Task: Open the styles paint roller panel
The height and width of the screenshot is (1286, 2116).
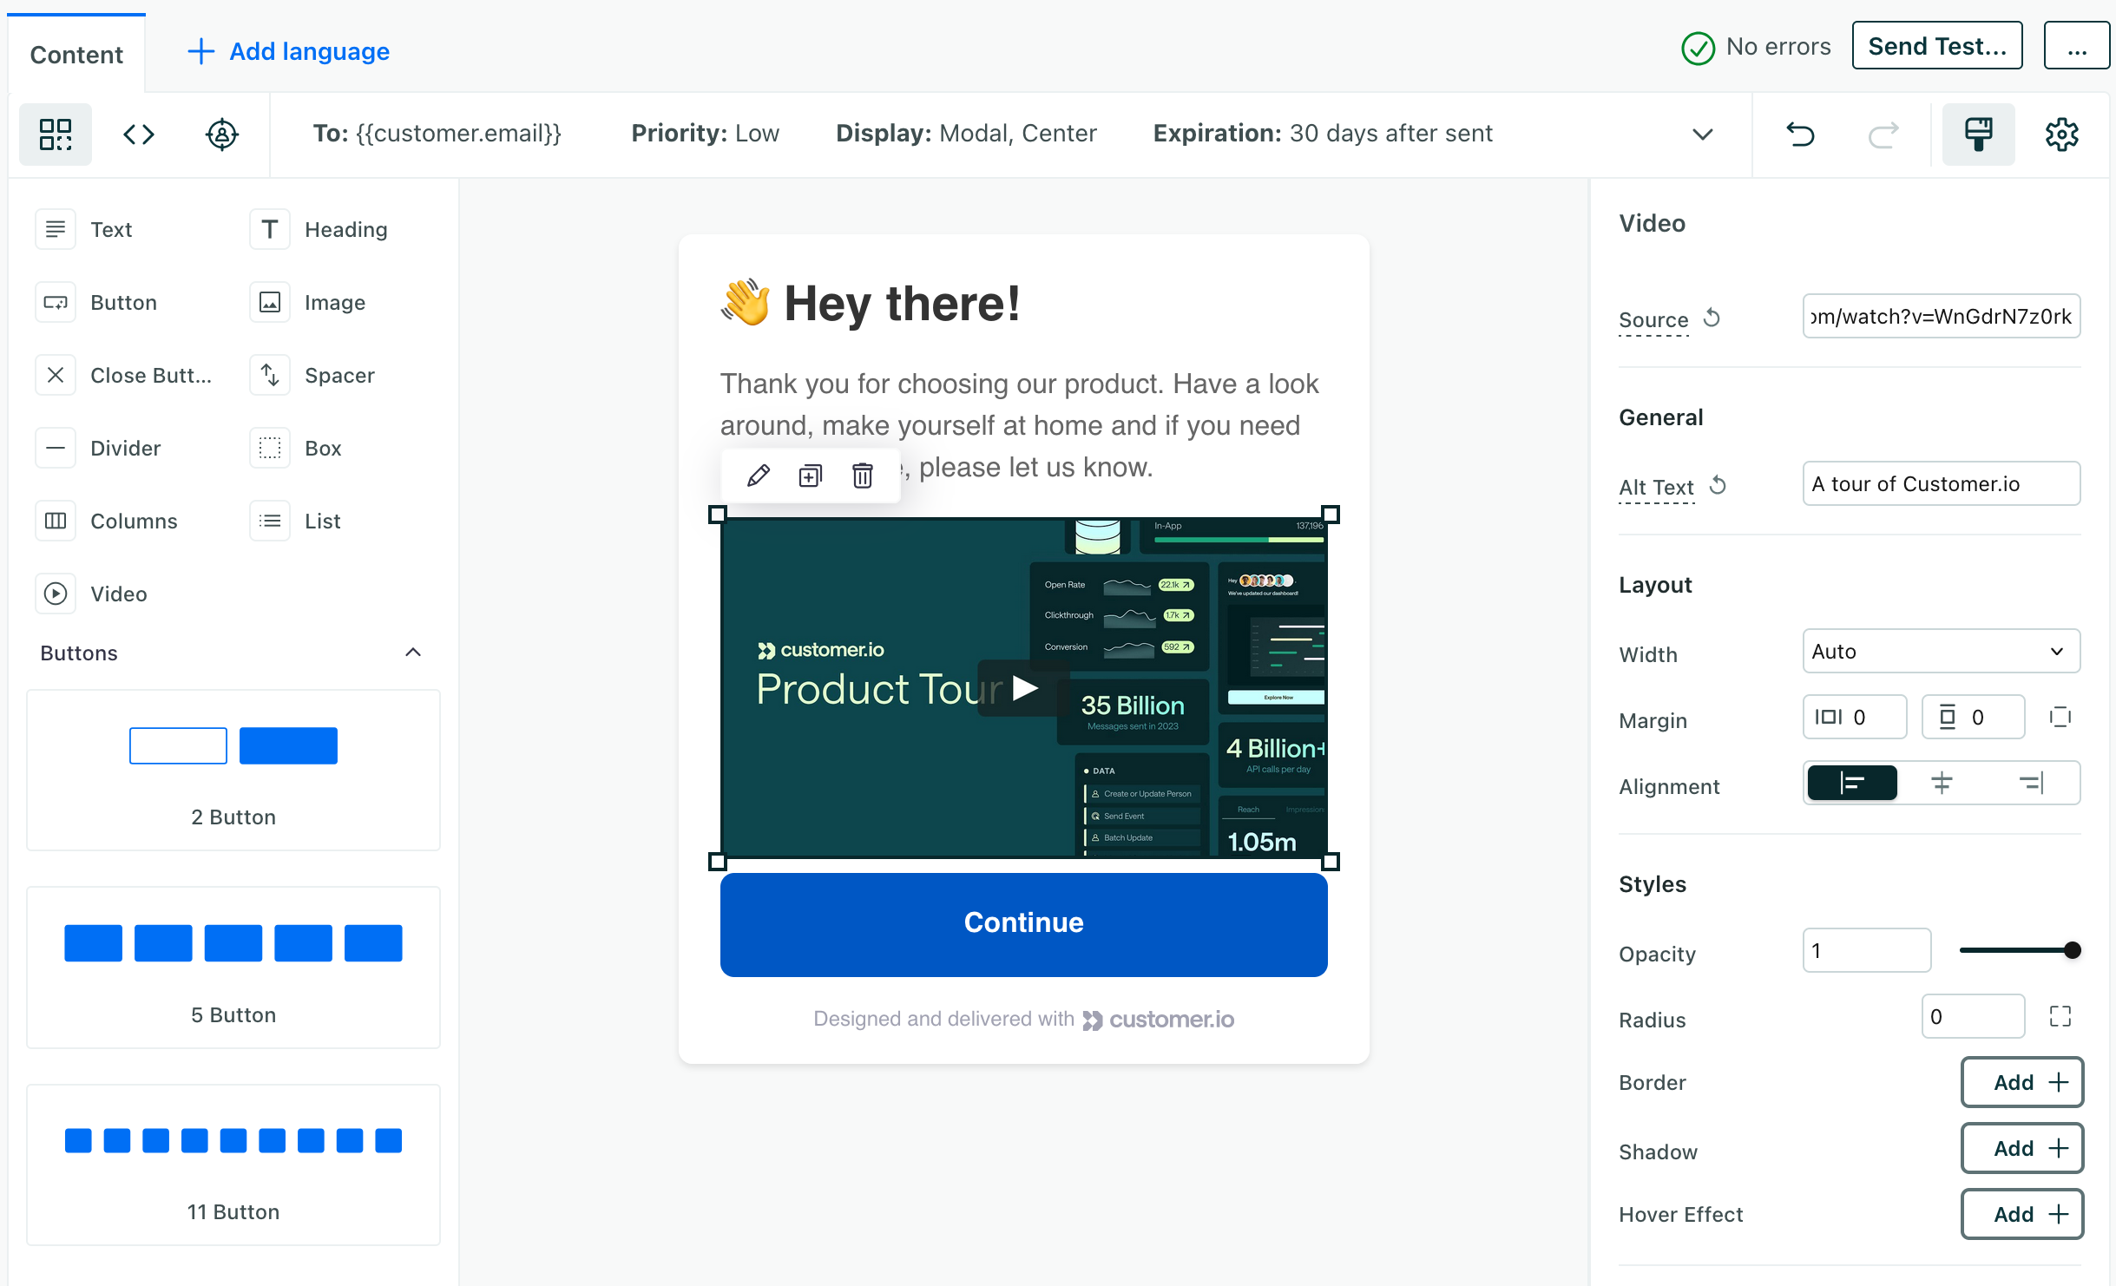Action: (x=1978, y=134)
